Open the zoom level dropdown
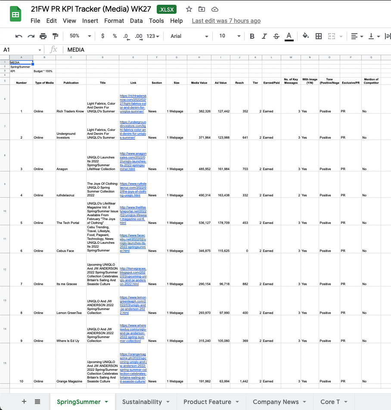 pyautogui.click(x=80, y=36)
